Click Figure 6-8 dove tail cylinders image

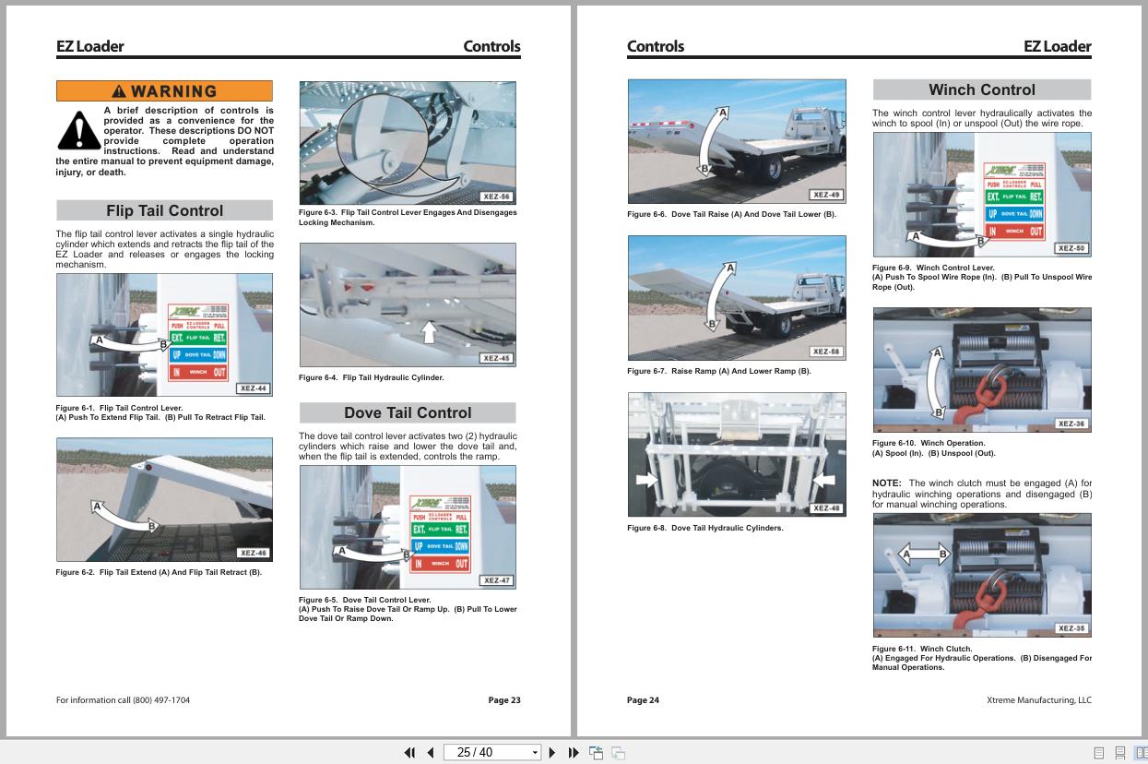(737, 454)
